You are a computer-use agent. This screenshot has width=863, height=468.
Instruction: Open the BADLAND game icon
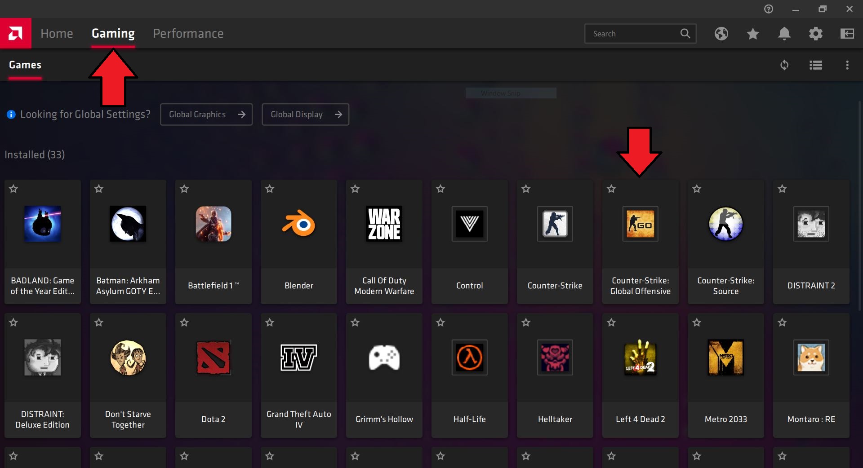tap(43, 224)
